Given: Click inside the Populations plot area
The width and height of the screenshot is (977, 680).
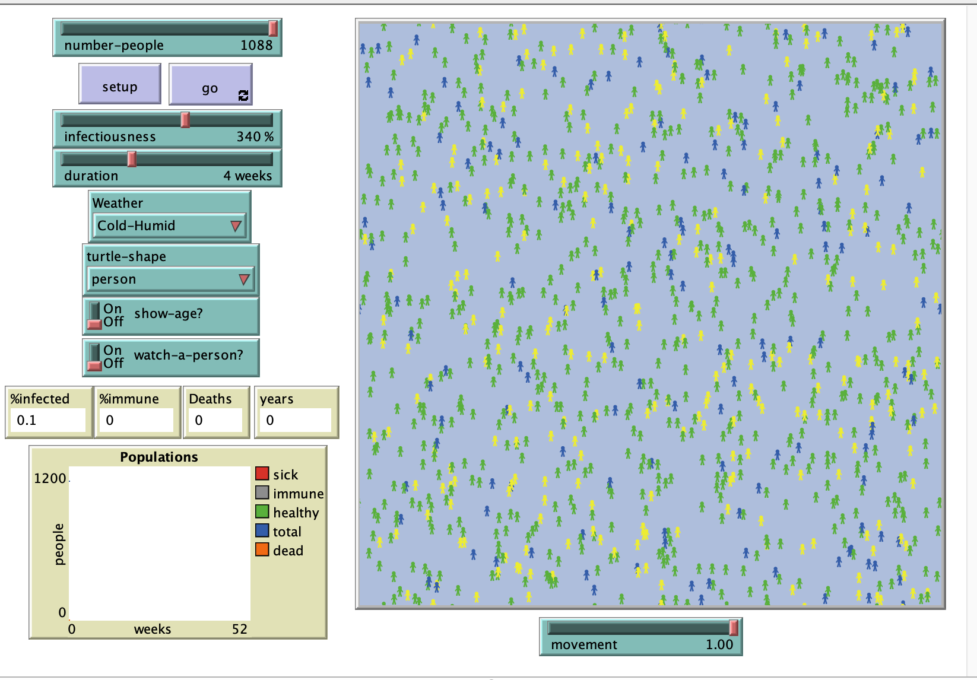Looking at the screenshot, I should (x=160, y=543).
